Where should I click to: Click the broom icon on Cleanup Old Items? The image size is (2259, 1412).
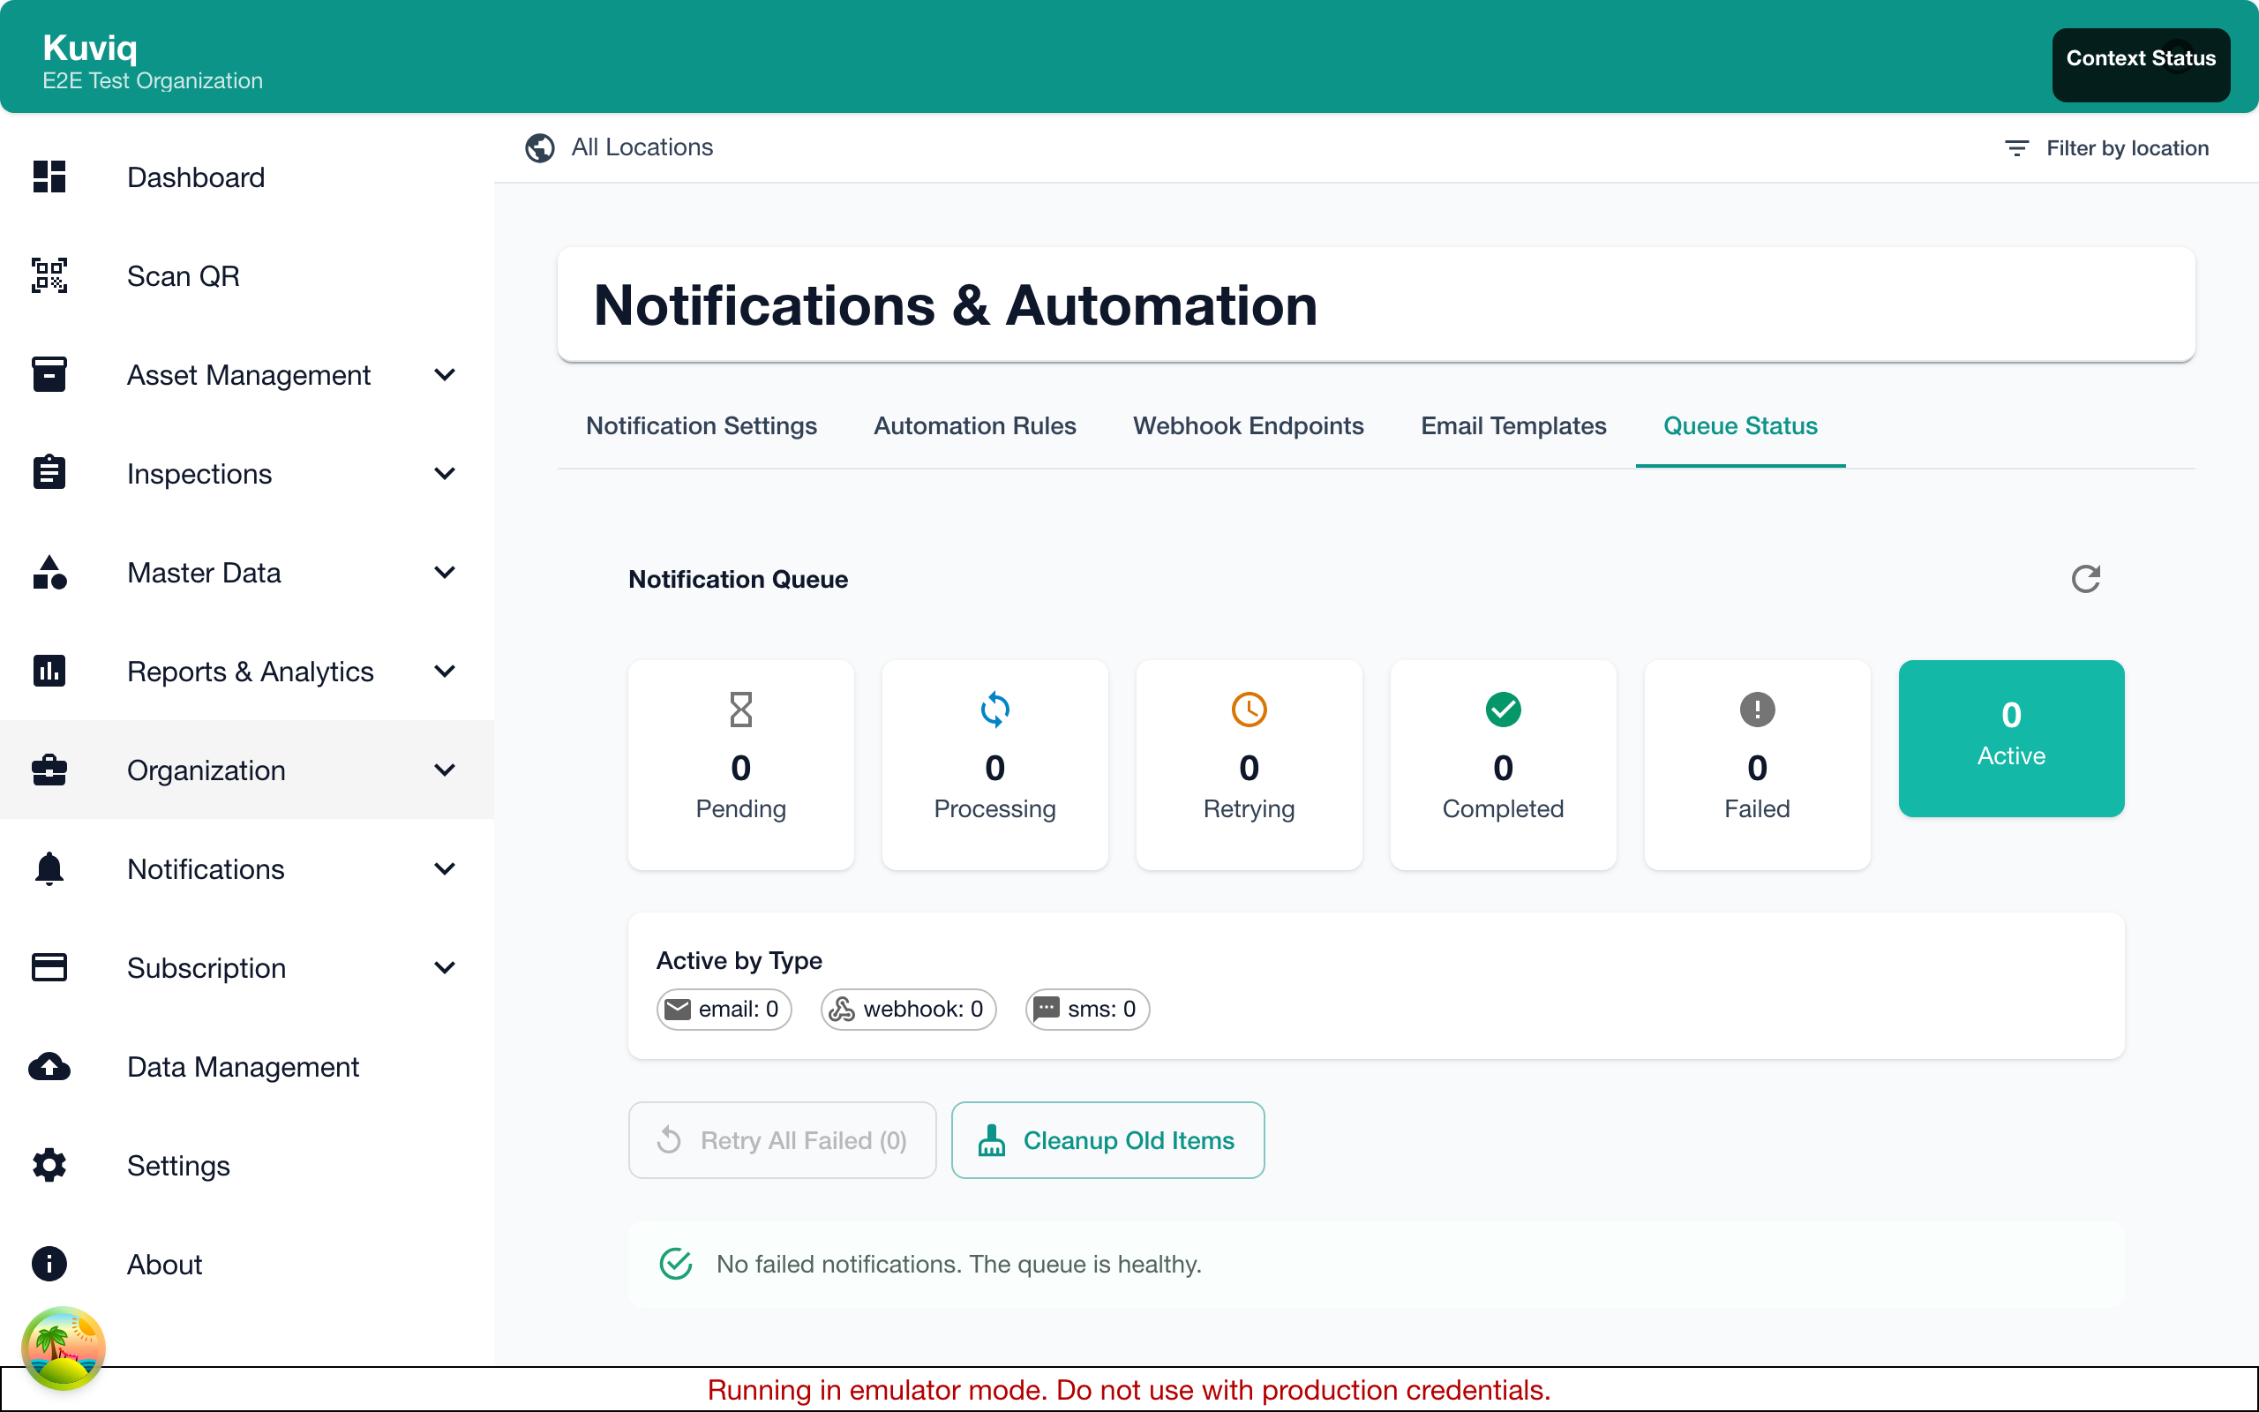pyautogui.click(x=991, y=1140)
